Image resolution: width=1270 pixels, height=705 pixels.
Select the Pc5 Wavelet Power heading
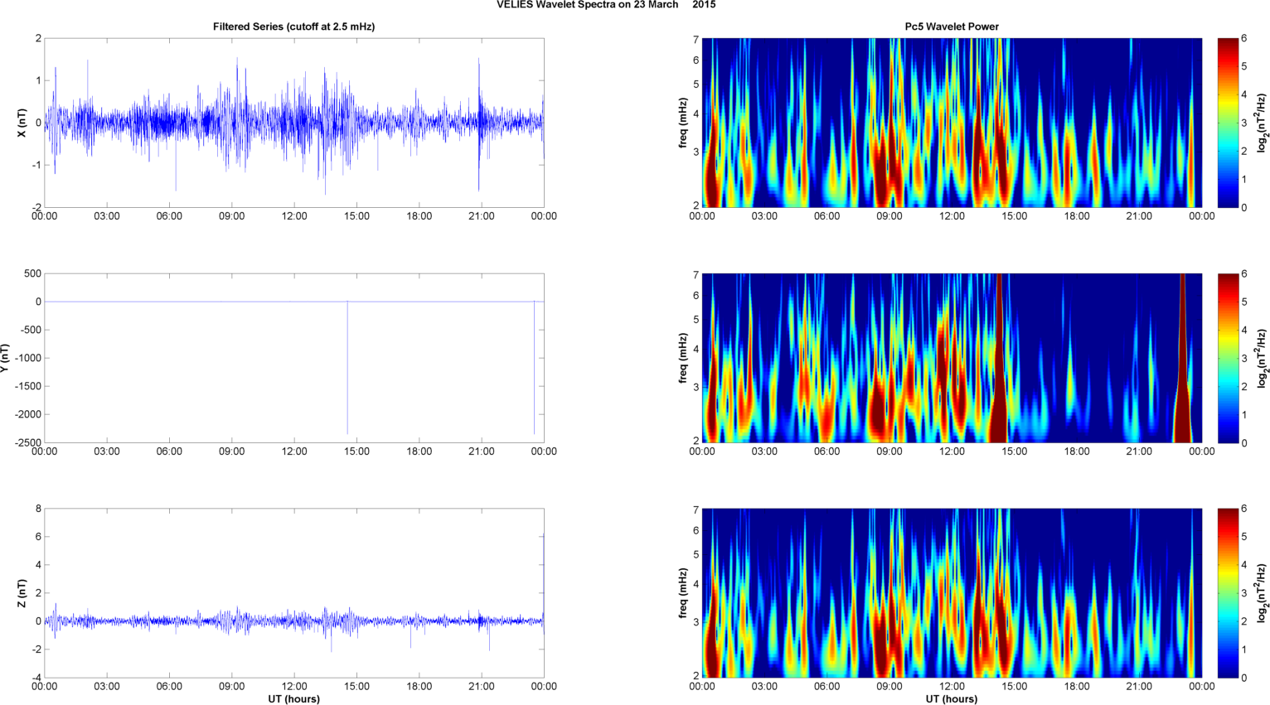click(x=952, y=27)
